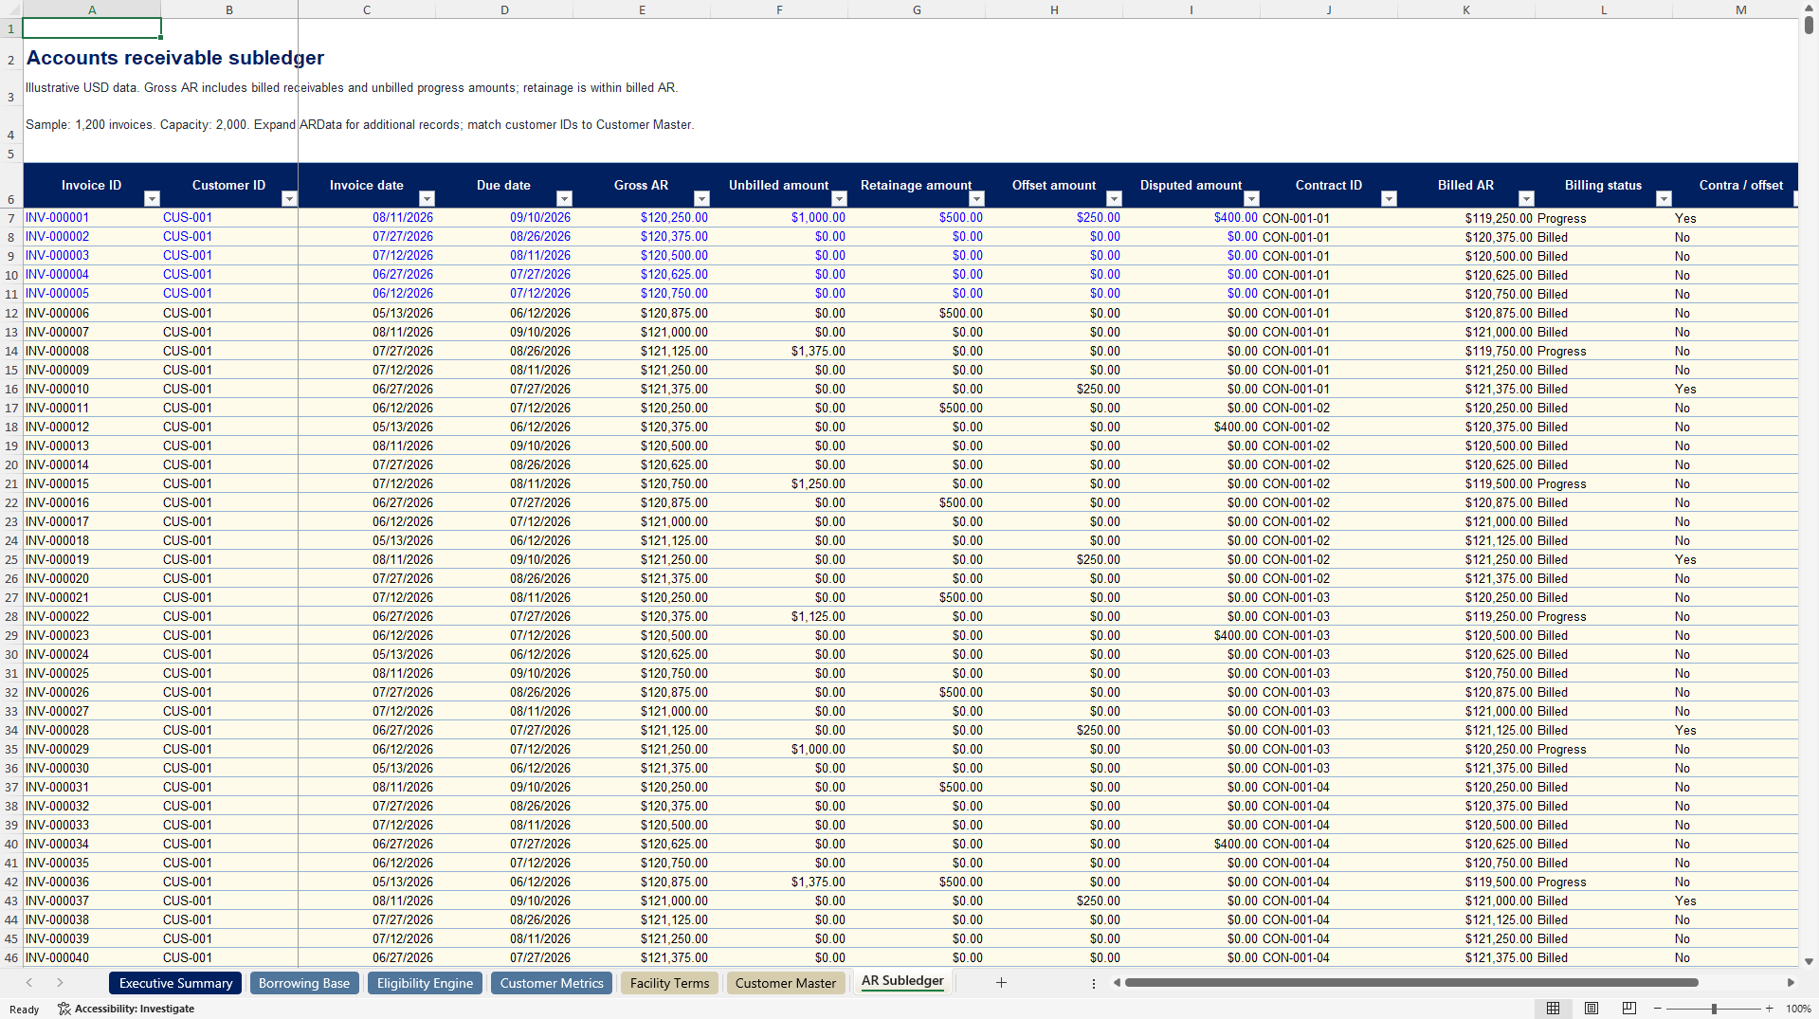Click the horizontal scrollbar thumb
1819x1019 pixels.
click(x=1410, y=983)
